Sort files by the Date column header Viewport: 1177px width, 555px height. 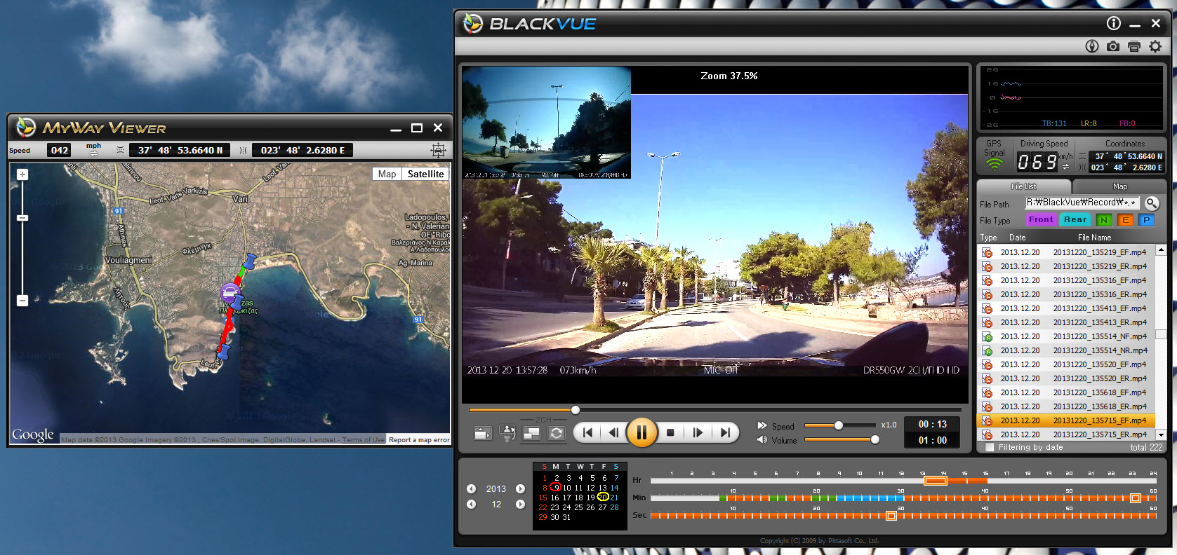click(x=1017, y=238)
